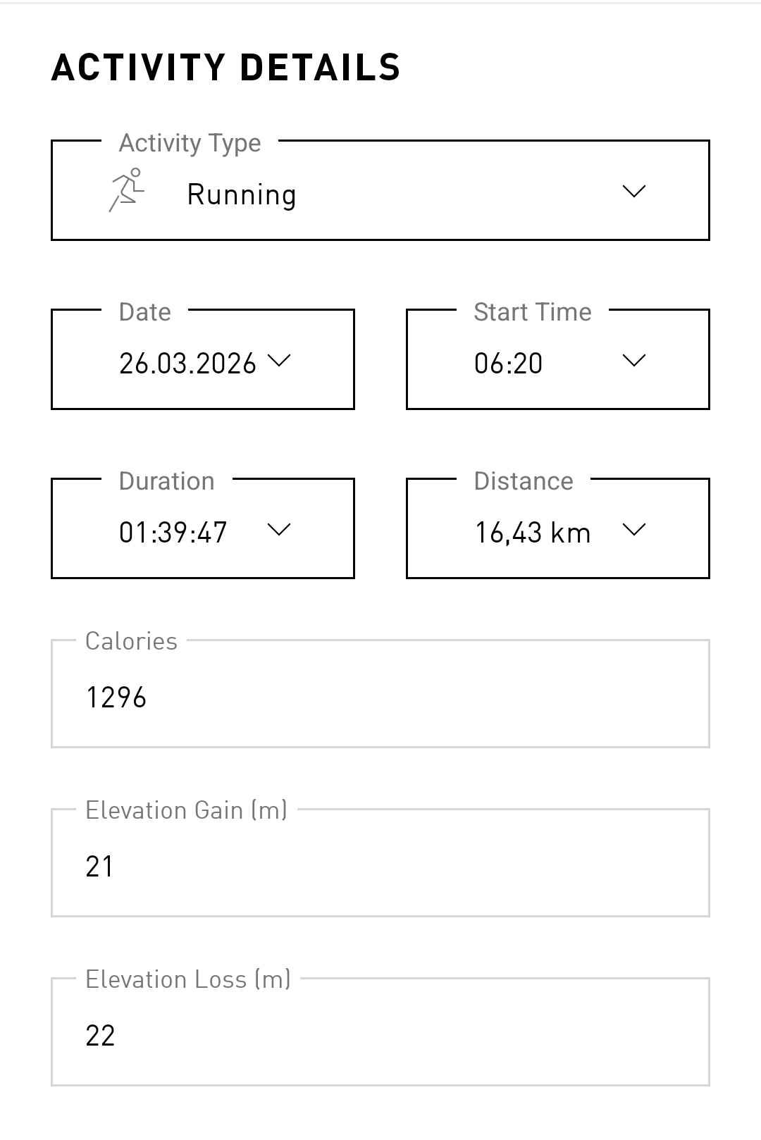Expand the Duration chevron
The height and width of the screenshot is (1140, 761).
279,529
